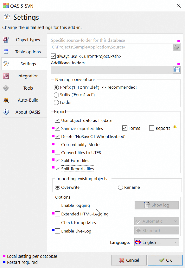Go to the Integration tab
This screenshot has height=268, width=185.
25,76
